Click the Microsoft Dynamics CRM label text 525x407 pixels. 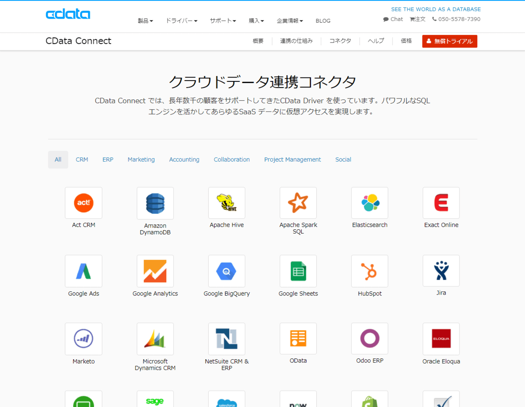(155, 365)
